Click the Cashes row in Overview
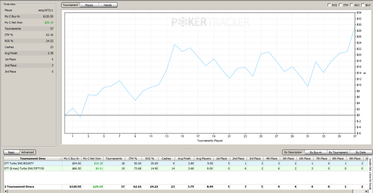Screen dimensions: 373x193 click(x=29, y=47)
